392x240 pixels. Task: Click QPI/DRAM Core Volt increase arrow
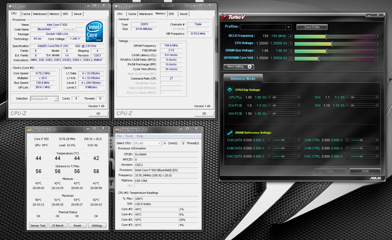(378, 58)
